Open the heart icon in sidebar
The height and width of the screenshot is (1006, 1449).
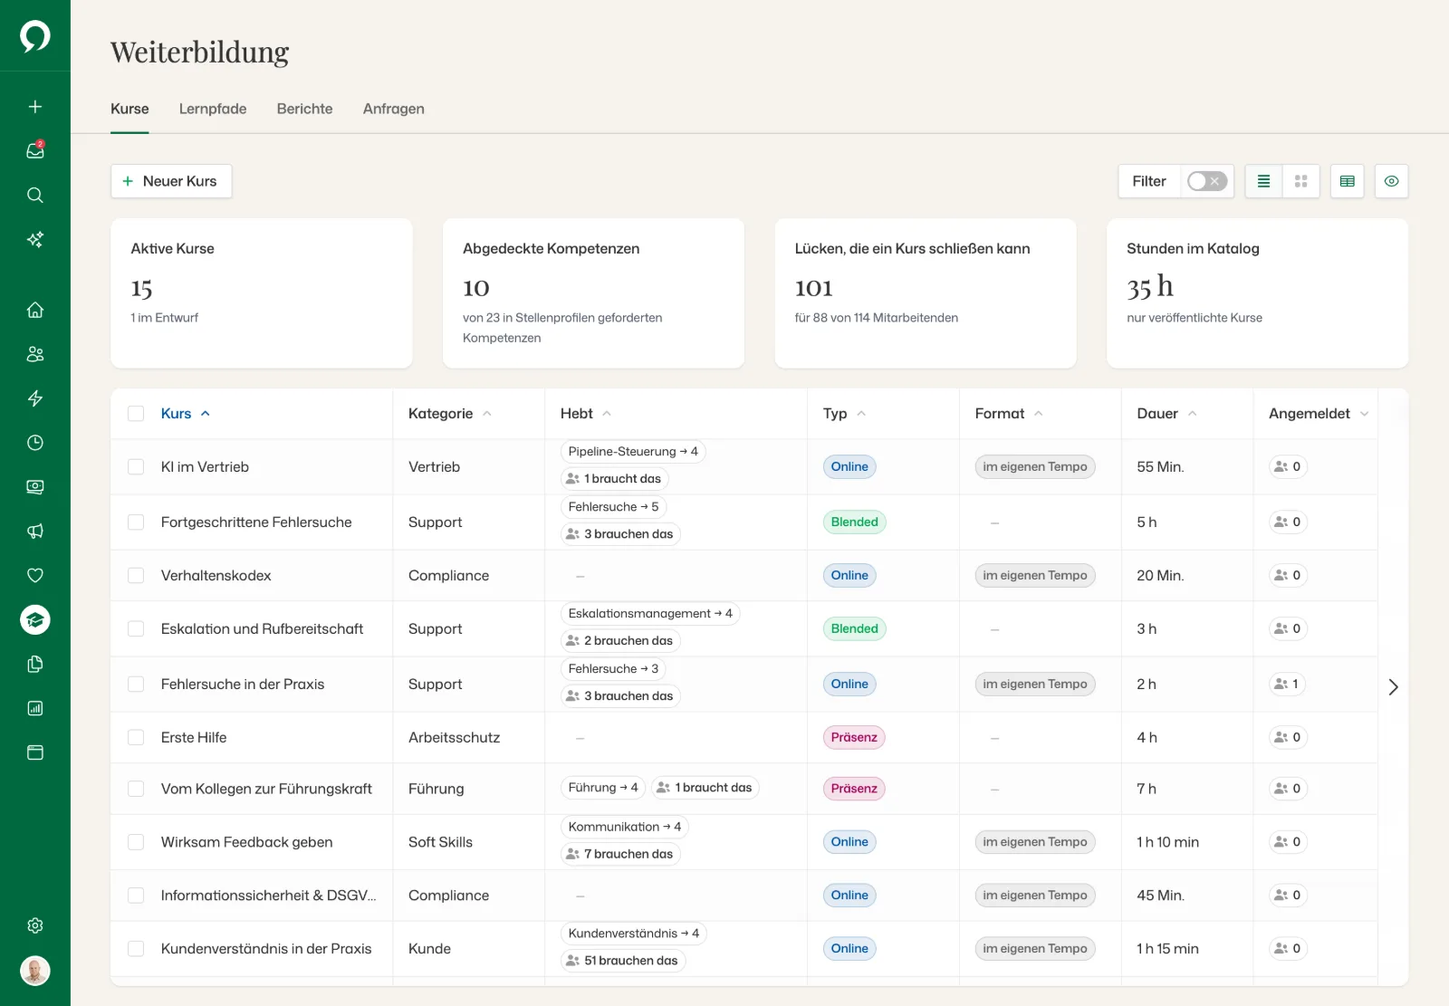35,575
